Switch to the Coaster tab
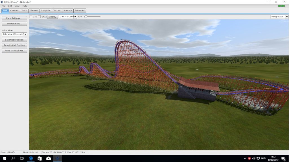The width and height of the screenshot is (289, 162). point(14,11)
